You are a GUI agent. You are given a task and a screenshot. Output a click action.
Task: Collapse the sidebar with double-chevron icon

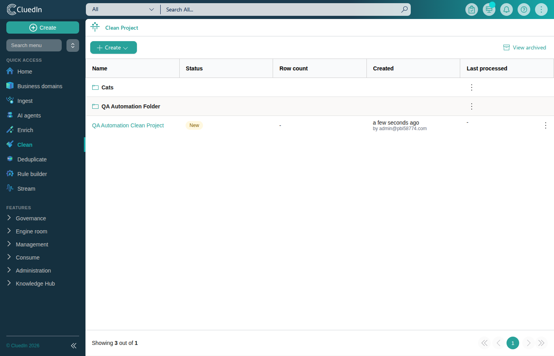[74, 346]
